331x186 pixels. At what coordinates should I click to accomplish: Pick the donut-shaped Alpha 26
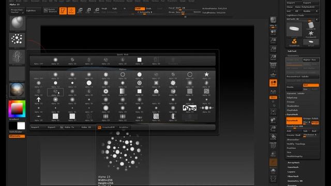(106, 91)
